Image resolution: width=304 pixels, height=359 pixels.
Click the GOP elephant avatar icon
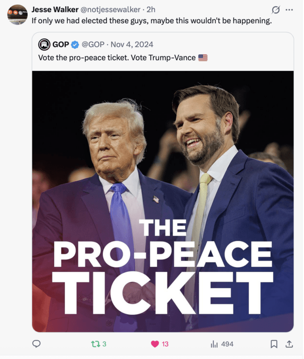coord(44,44)
